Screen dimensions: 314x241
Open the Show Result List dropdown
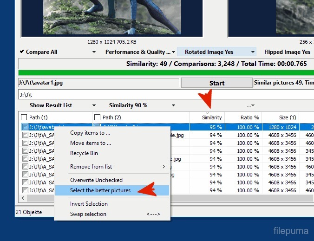63,105
